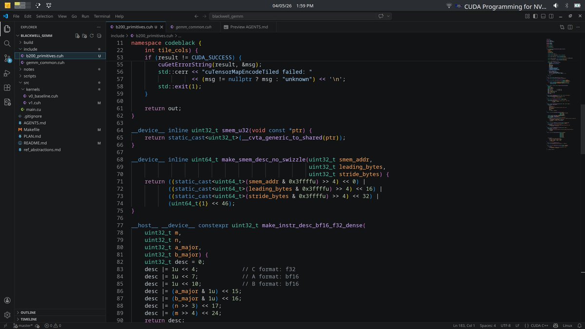This screenshot has height=329, width=585.
Task: Click the include breadcrumb segment
Action: 117,36
